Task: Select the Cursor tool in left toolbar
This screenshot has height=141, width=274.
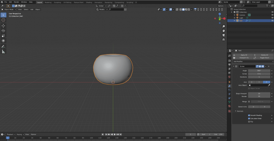Action: pyautogui.click(x=3, y=20)
